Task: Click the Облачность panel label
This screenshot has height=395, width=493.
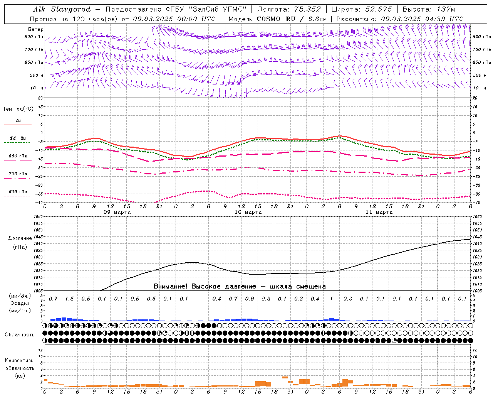Action: coord(20,335)
